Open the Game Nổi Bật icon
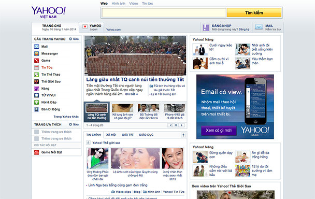The height and width of the screenshot is (199, 315). [x=36, y=152]
